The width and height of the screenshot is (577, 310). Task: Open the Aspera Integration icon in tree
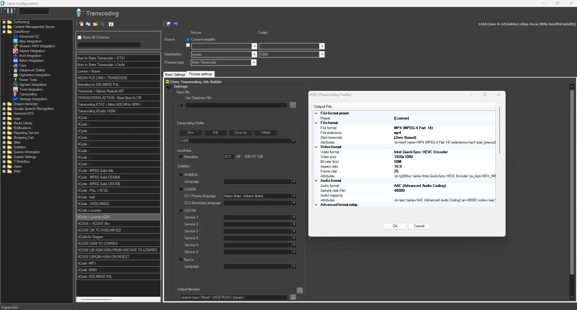pos(16,51)
